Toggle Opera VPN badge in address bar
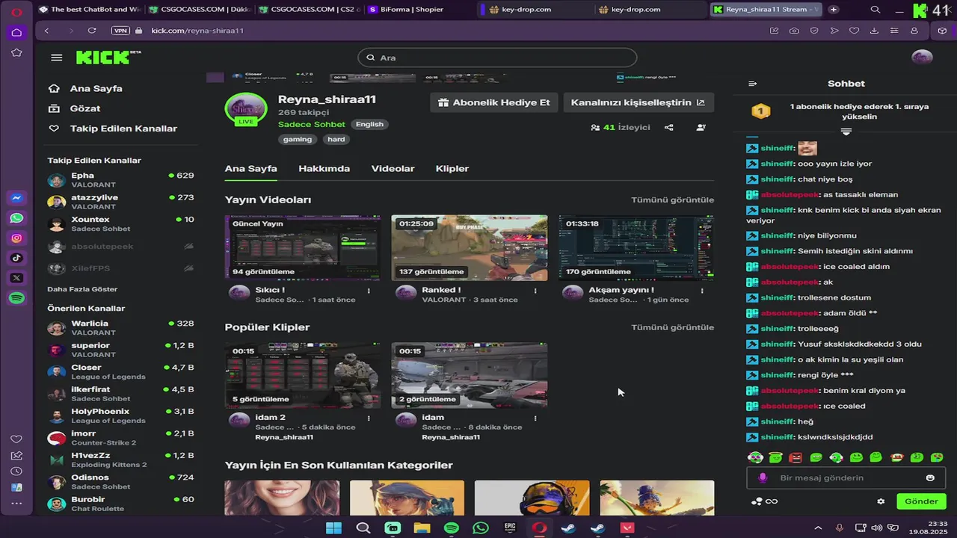The width and height of the screenshot is (957, 538). point(120,31)
